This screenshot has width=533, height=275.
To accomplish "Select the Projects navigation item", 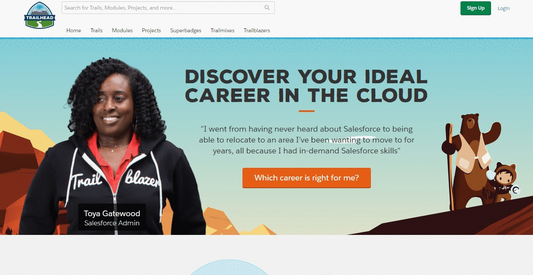I will [152, 31].
